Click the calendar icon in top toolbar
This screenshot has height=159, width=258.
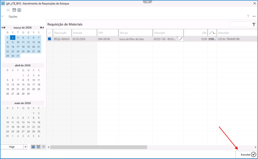[x=14, y=10]
